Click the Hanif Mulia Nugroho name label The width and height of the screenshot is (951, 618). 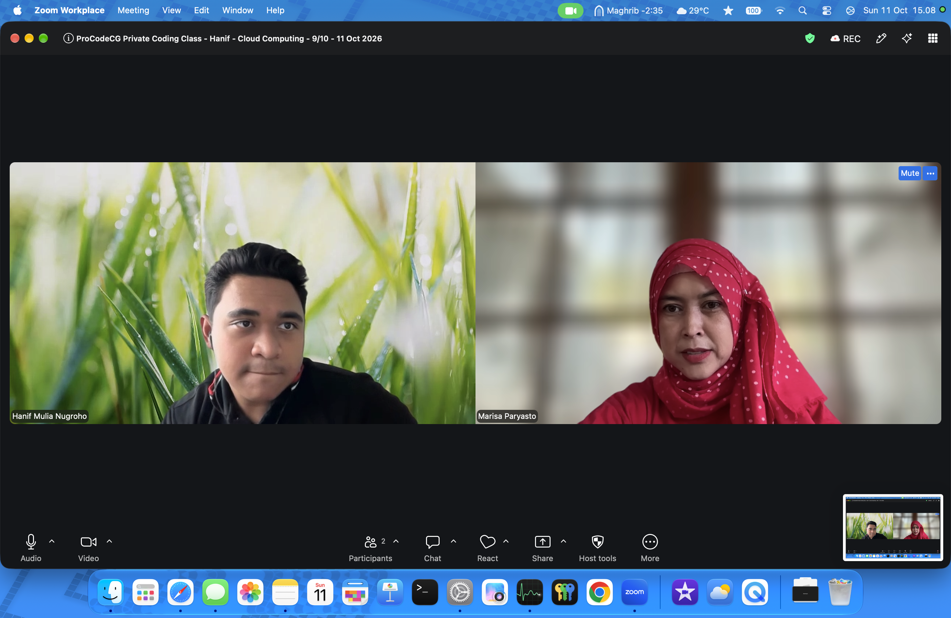(x=49, y=416)
